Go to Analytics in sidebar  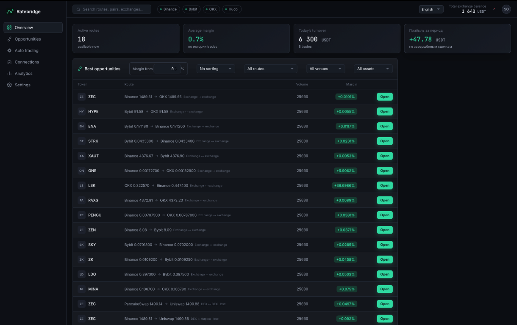point(33,73)
